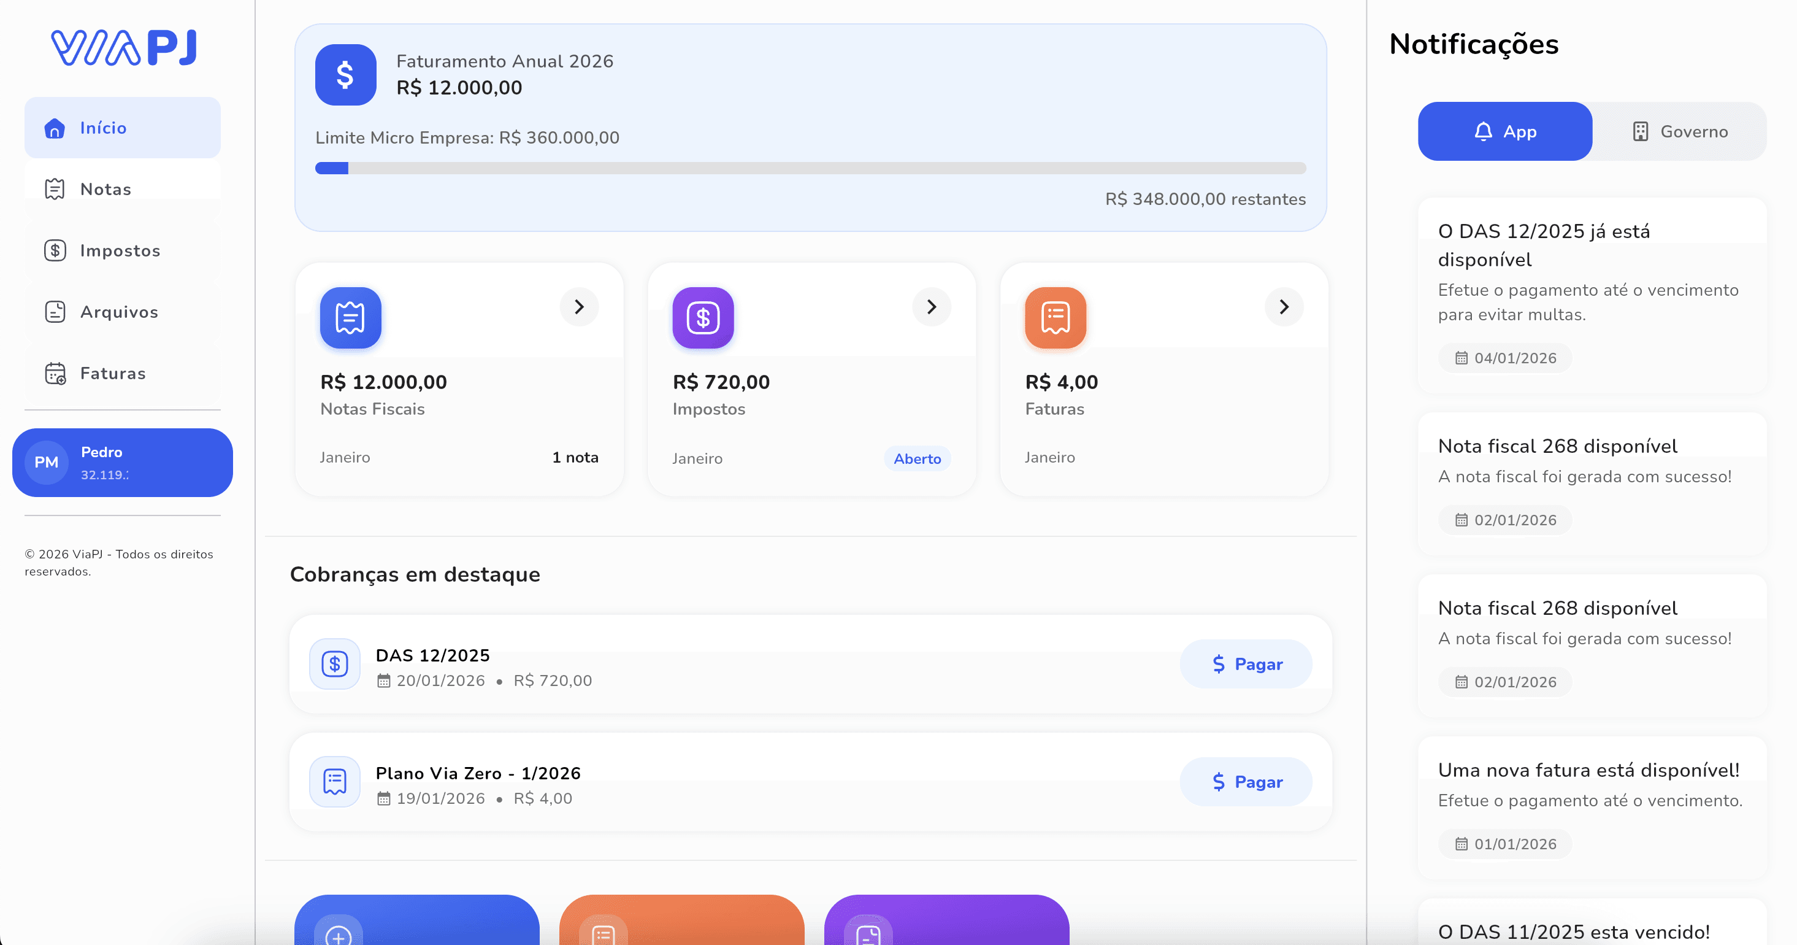Click the blue dollar Faturamento icon
Viewport: 1797px width, 945px height.
coord(345,75)
